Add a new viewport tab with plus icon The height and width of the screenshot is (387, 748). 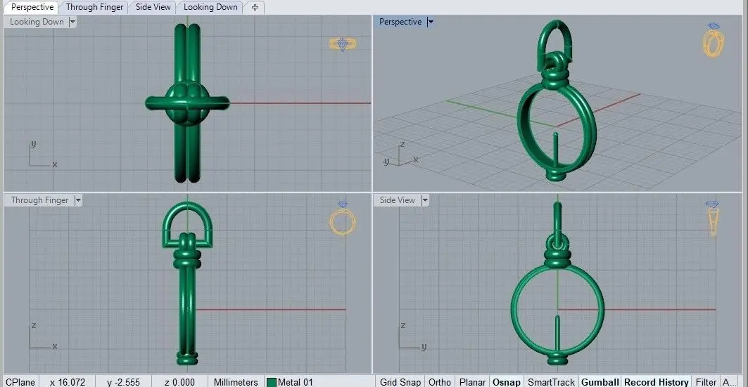255,7
